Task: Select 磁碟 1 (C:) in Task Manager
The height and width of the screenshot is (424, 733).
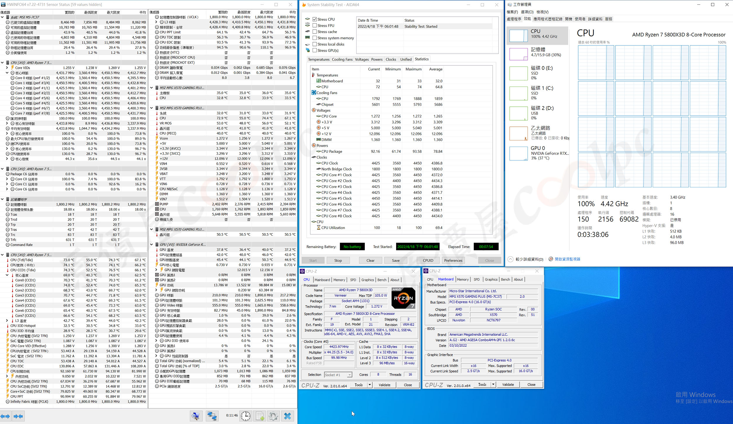Action: (538, 93)
